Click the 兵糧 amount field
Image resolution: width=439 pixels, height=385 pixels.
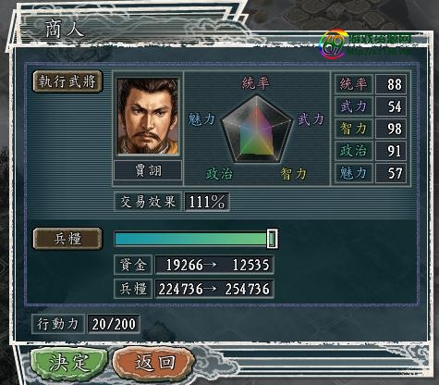pyautogui.click(x=214, y=289)
